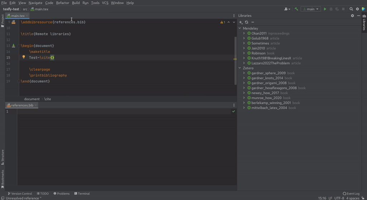
Task: Click the remove library minus icon
Action: (252, 22)
